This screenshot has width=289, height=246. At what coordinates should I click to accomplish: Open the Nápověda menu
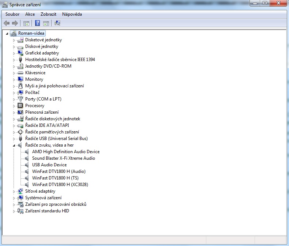point(72,14)
